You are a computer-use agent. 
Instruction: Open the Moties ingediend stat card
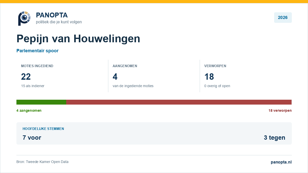62,76
